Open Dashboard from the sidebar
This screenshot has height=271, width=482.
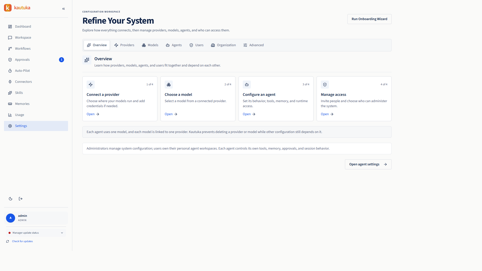(36, 27)
